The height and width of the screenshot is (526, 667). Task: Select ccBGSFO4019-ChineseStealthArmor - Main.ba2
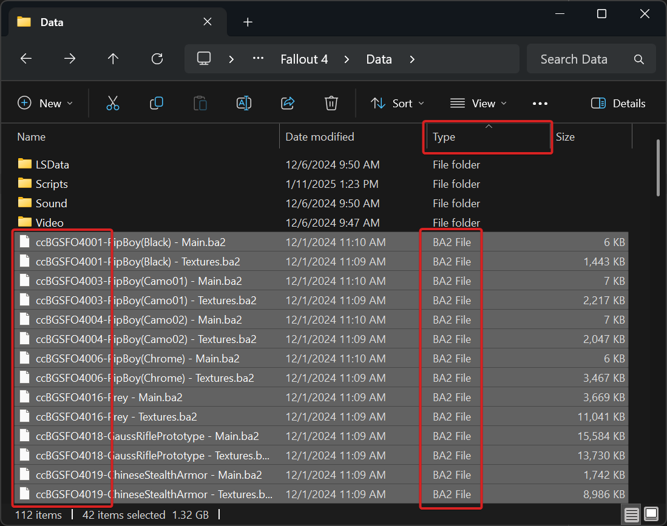(x=321, y=474)
